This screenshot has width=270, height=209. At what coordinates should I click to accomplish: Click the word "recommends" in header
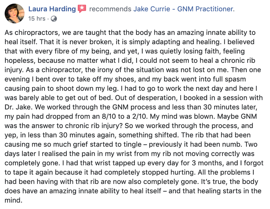pos(110,9)
